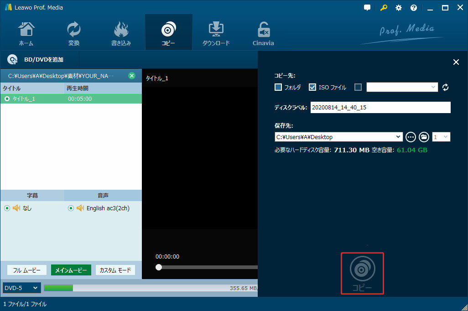The height and width of the screenshot is (311, 468).
Task: Click the 711.30 MB required space value
Action: click(x=352, y=150)
